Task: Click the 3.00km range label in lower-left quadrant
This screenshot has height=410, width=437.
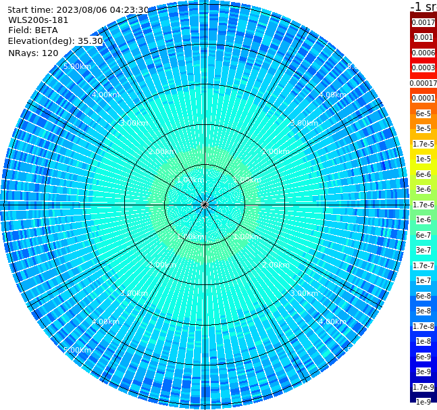Action: point(134,293)
